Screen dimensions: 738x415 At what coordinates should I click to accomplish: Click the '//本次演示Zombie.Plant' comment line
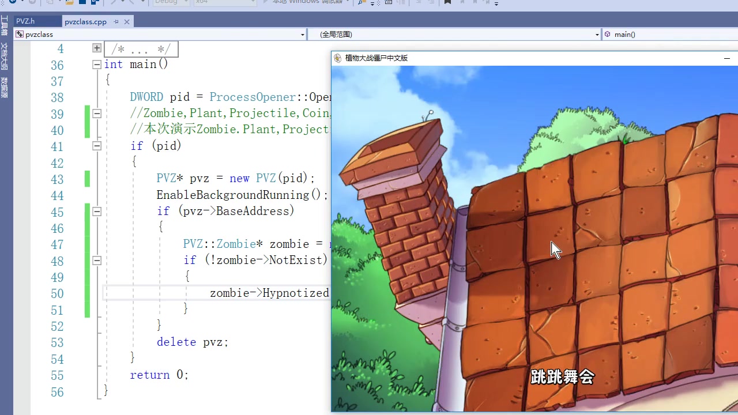pyautogui.click(x=231, y=130)
